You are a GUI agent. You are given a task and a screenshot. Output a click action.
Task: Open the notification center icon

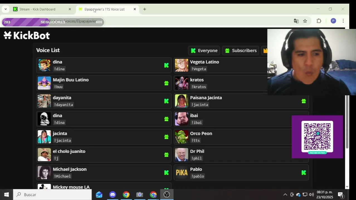340,195
